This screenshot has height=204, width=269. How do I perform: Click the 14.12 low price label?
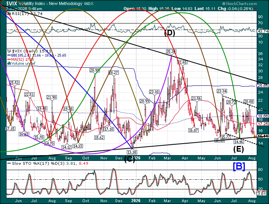(x=66, y=147)
